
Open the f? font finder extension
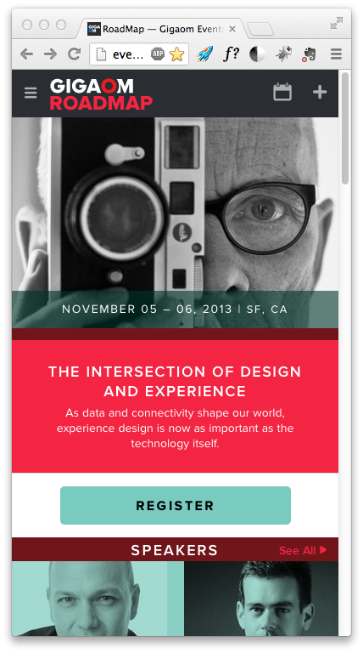click(x=231, y=54)
